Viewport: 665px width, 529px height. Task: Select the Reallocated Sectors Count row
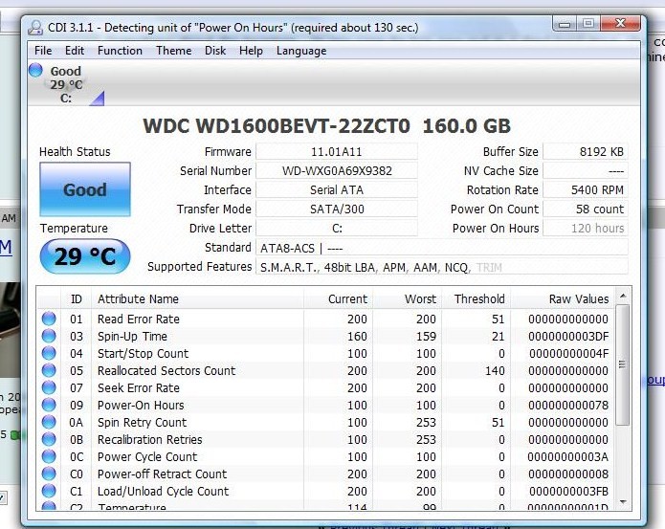coord(325,370)
